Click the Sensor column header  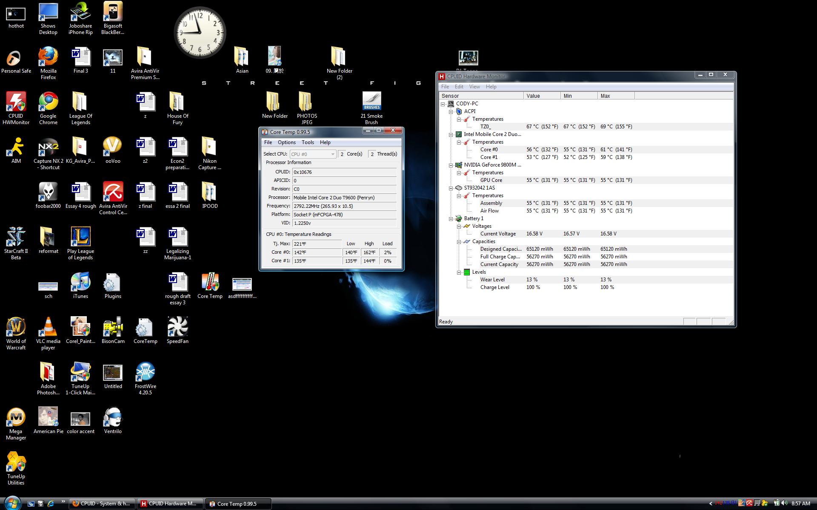click(x=481, y=96)
